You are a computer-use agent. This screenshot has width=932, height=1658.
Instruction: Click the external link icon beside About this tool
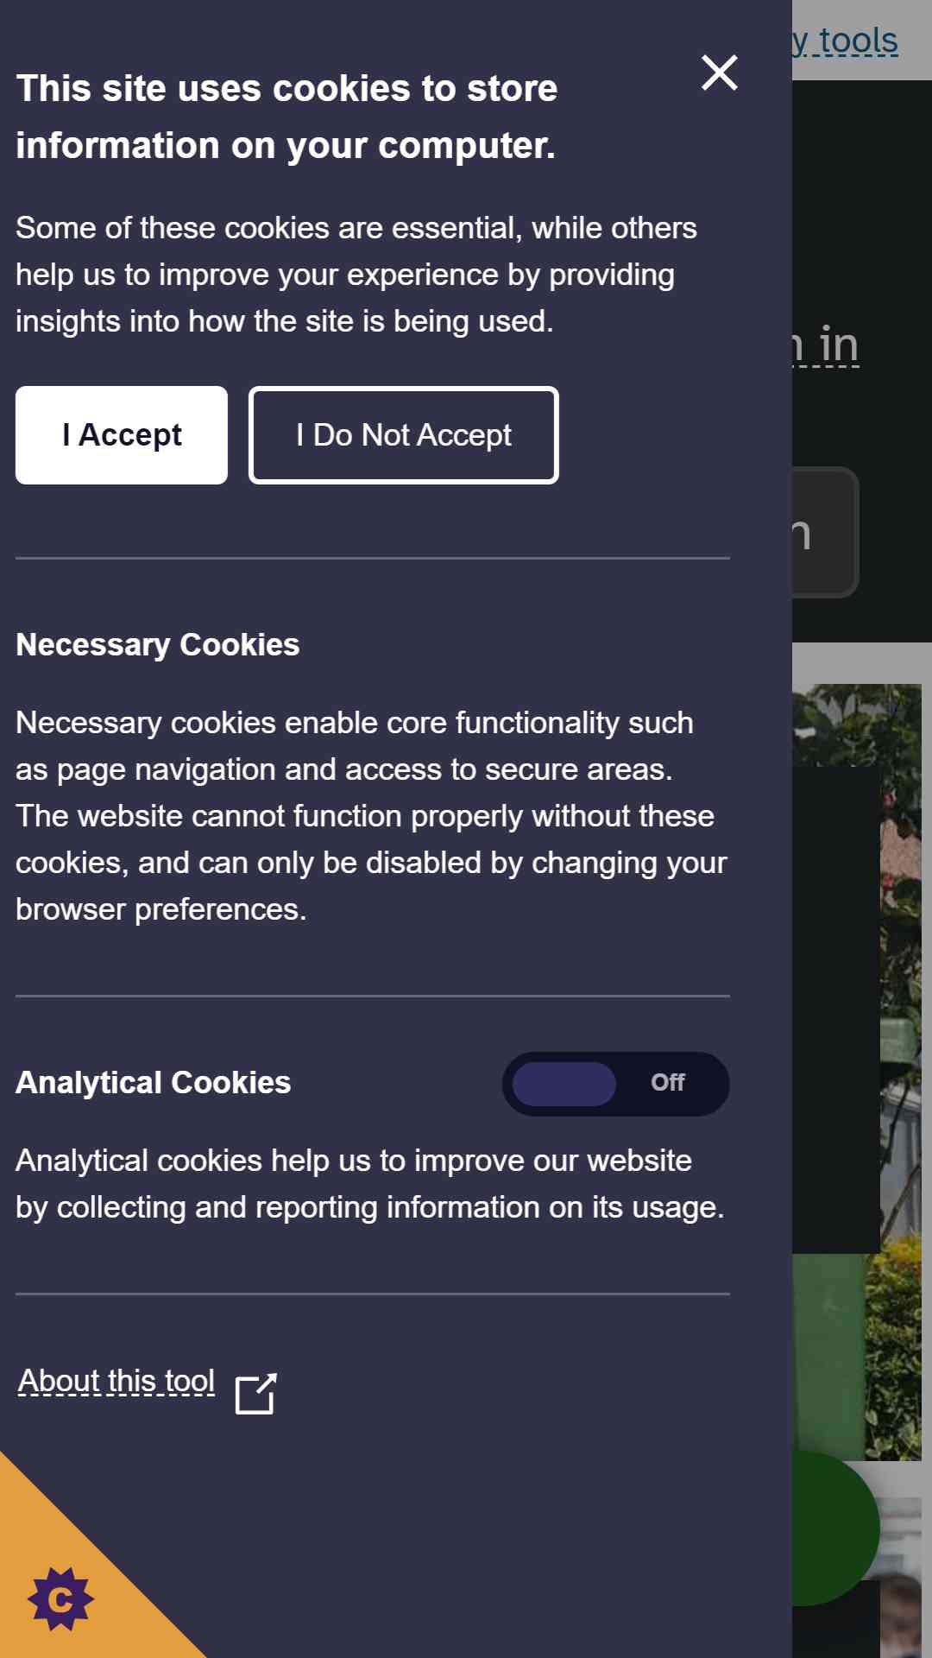pyautogui.click(x=256, y=1392)
